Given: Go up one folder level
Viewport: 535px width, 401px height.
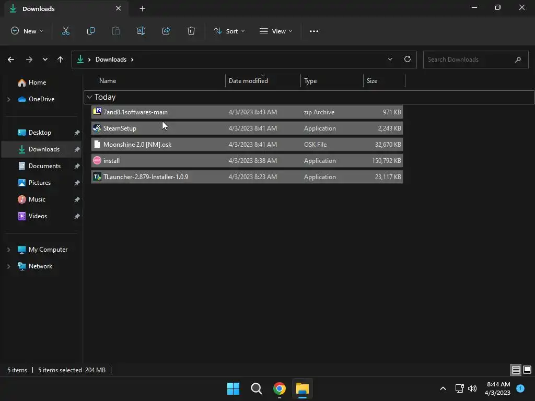Looking at the screenshot, I should tap(61, 60).
